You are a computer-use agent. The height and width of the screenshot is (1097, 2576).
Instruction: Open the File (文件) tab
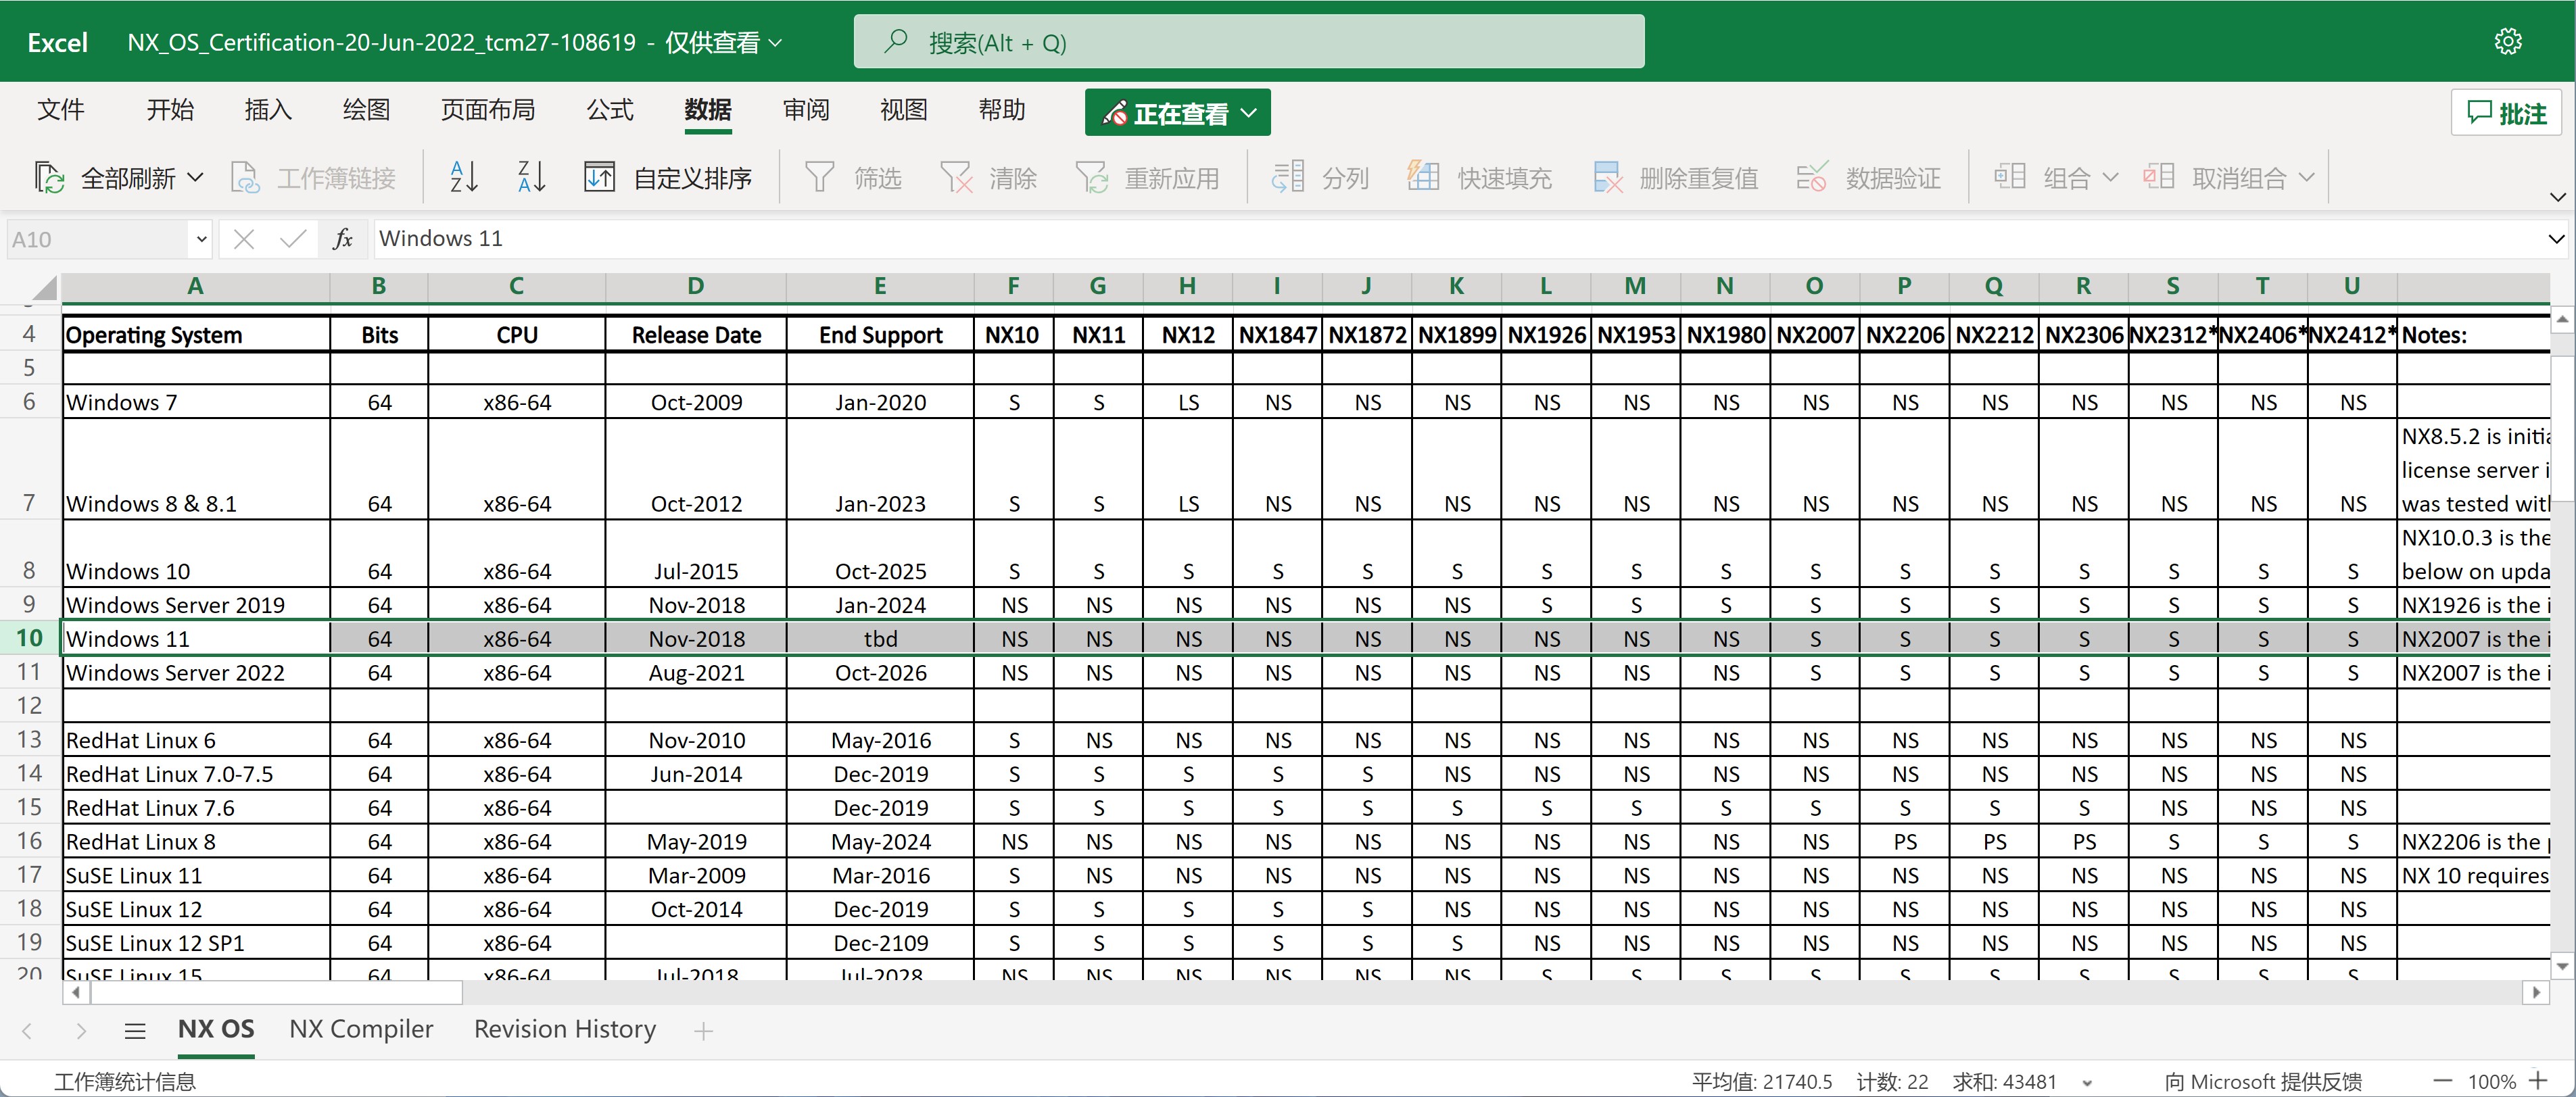click(x=61, y=110)
